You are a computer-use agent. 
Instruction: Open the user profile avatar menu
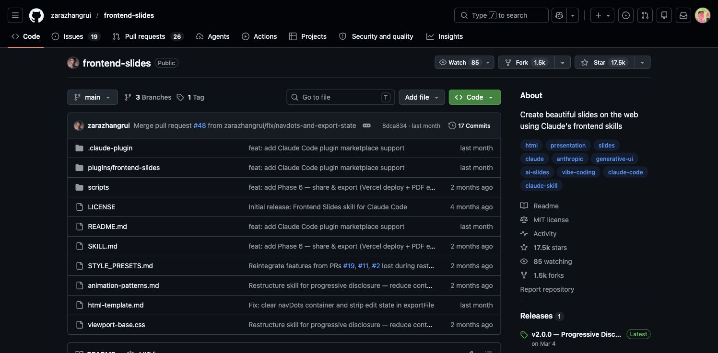coord(703,15)
